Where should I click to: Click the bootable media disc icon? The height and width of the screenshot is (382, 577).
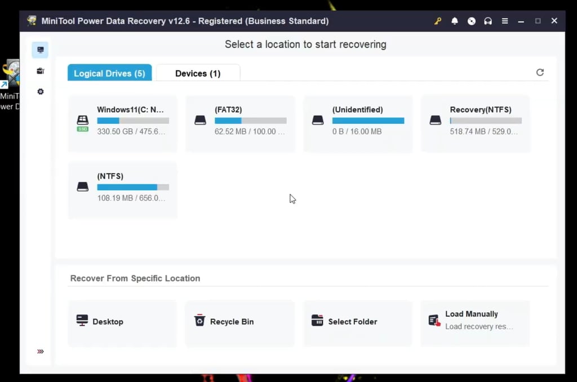point(472,21)
